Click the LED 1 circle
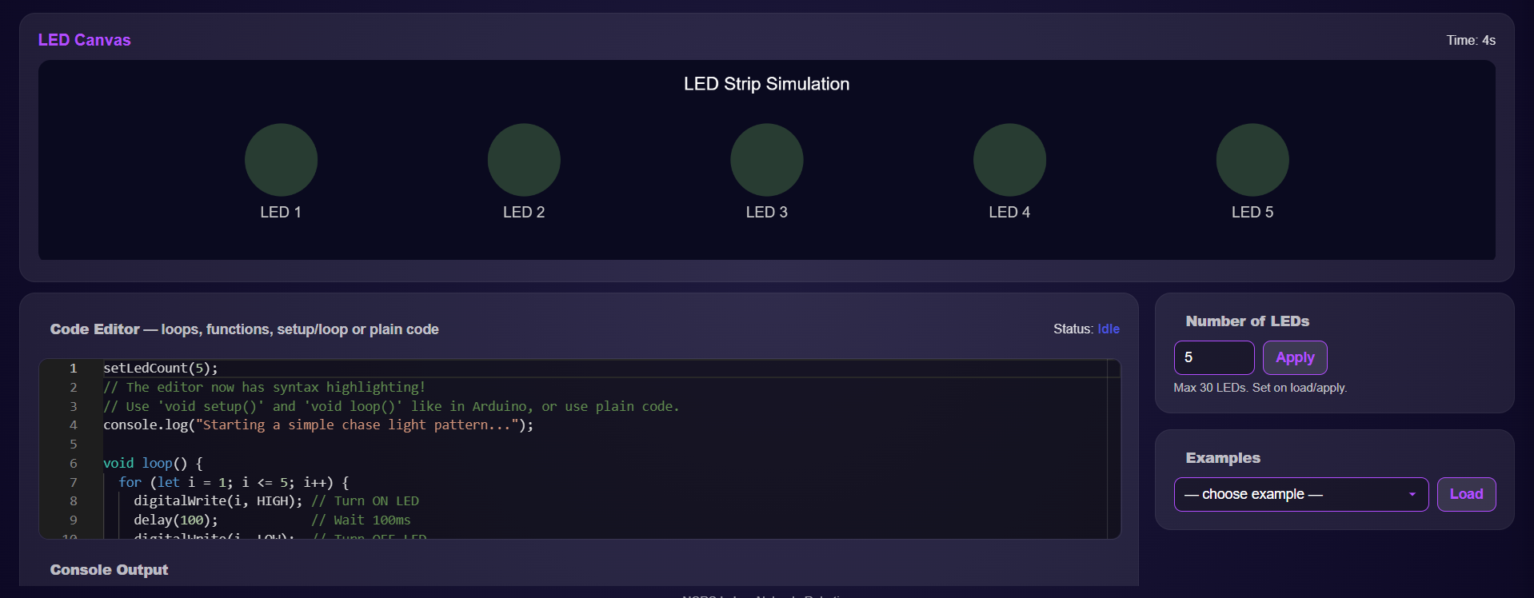 281,160
